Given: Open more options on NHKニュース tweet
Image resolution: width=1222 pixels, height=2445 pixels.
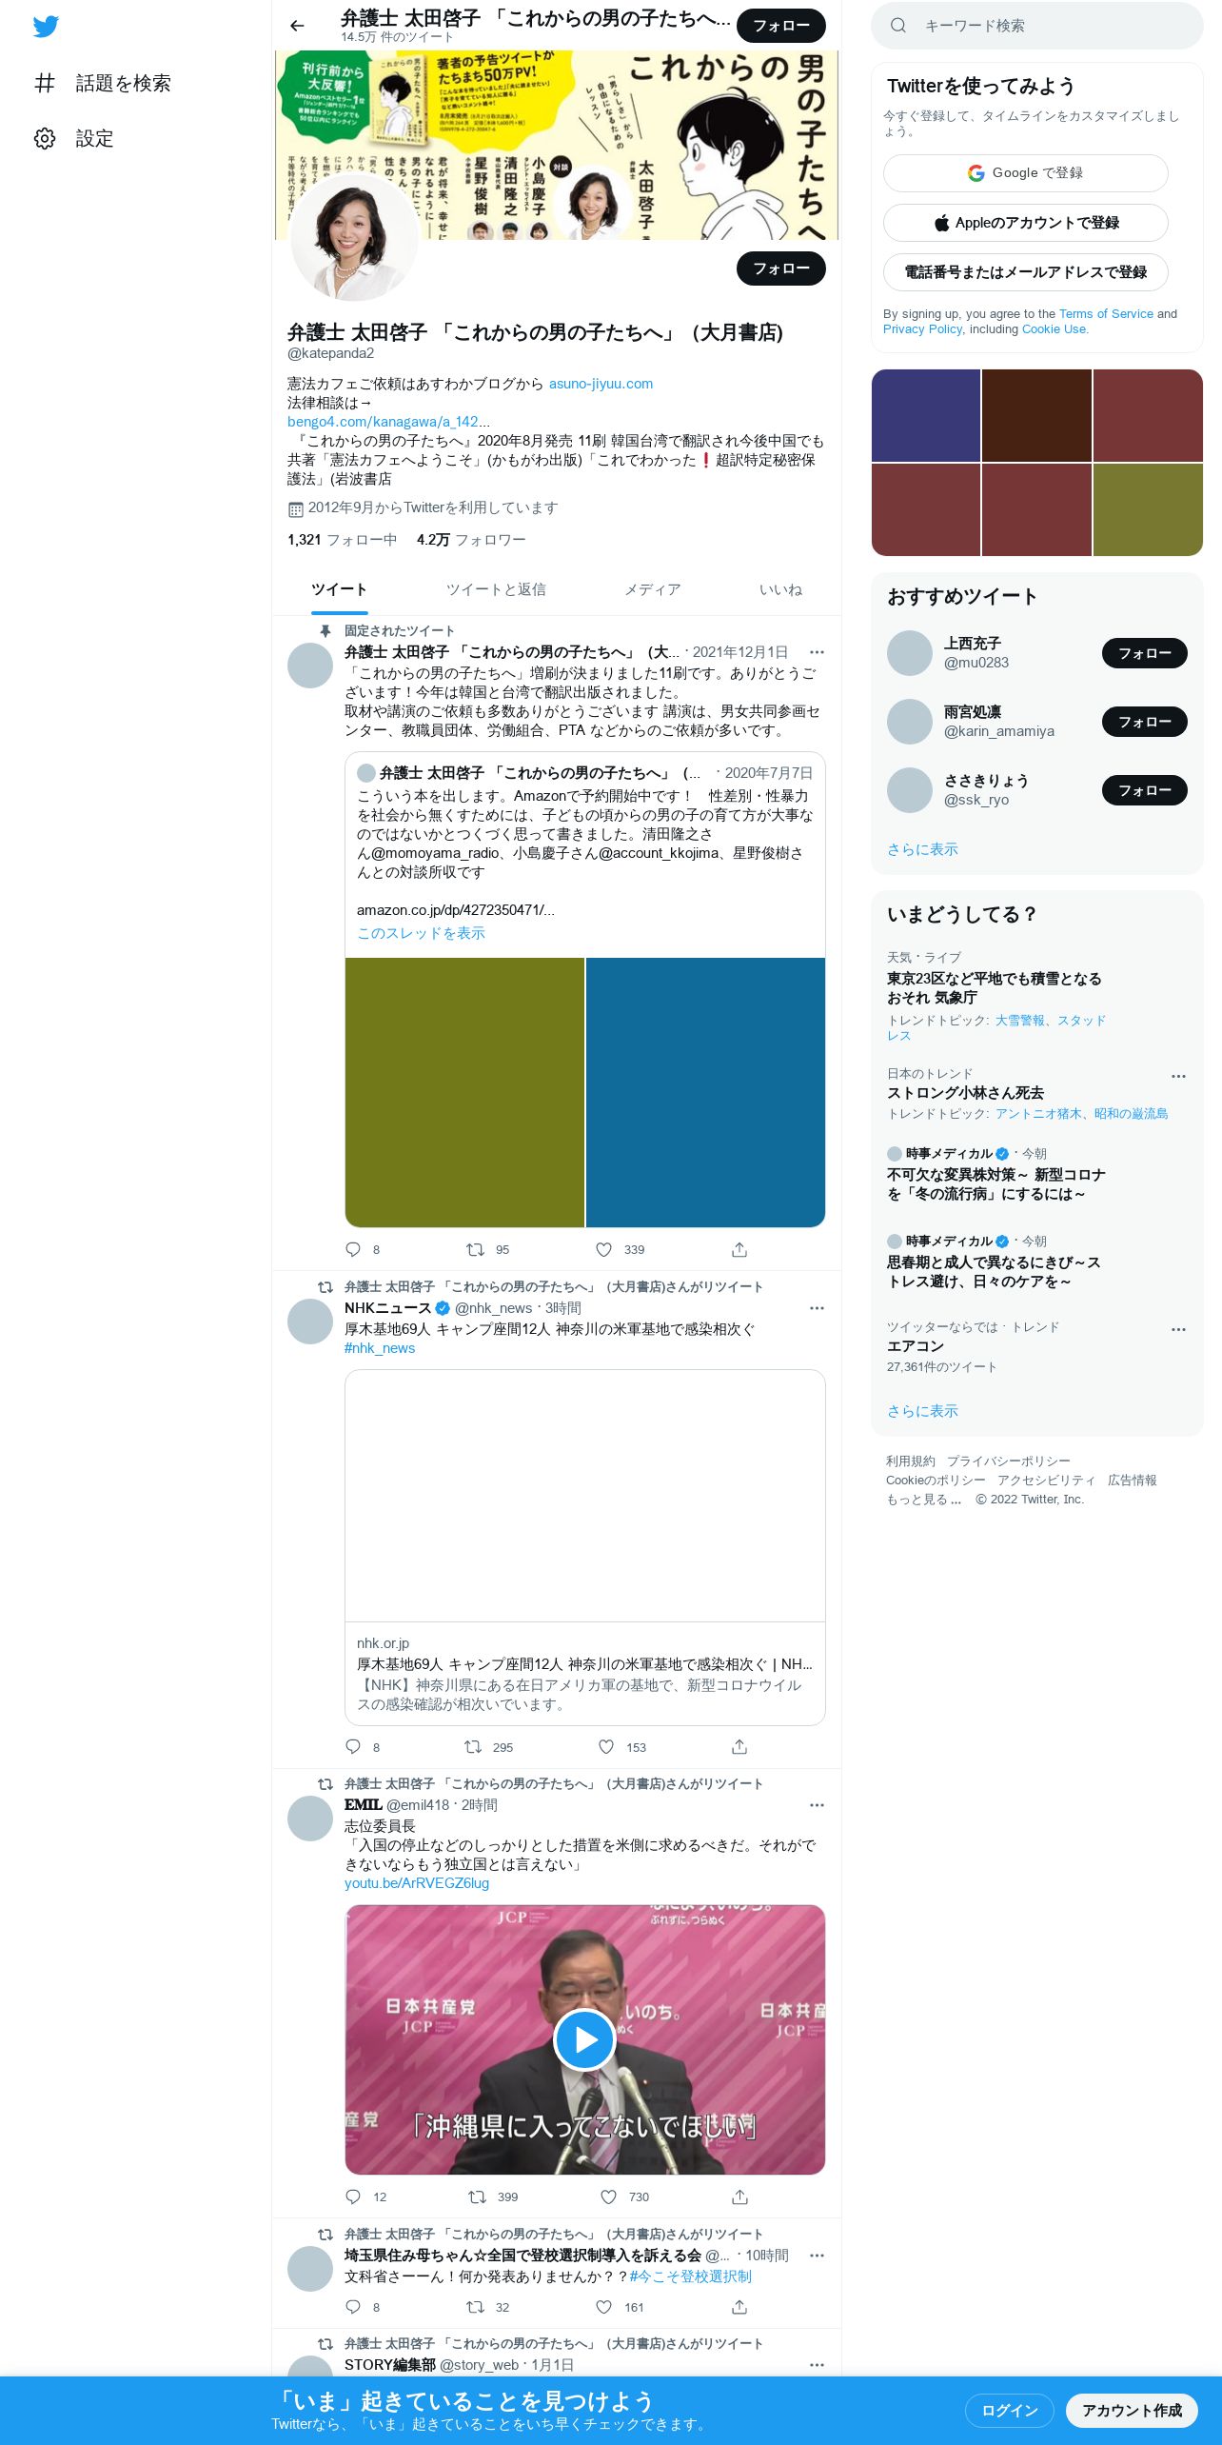Looking at the screenshot, I should point(817,1308).
